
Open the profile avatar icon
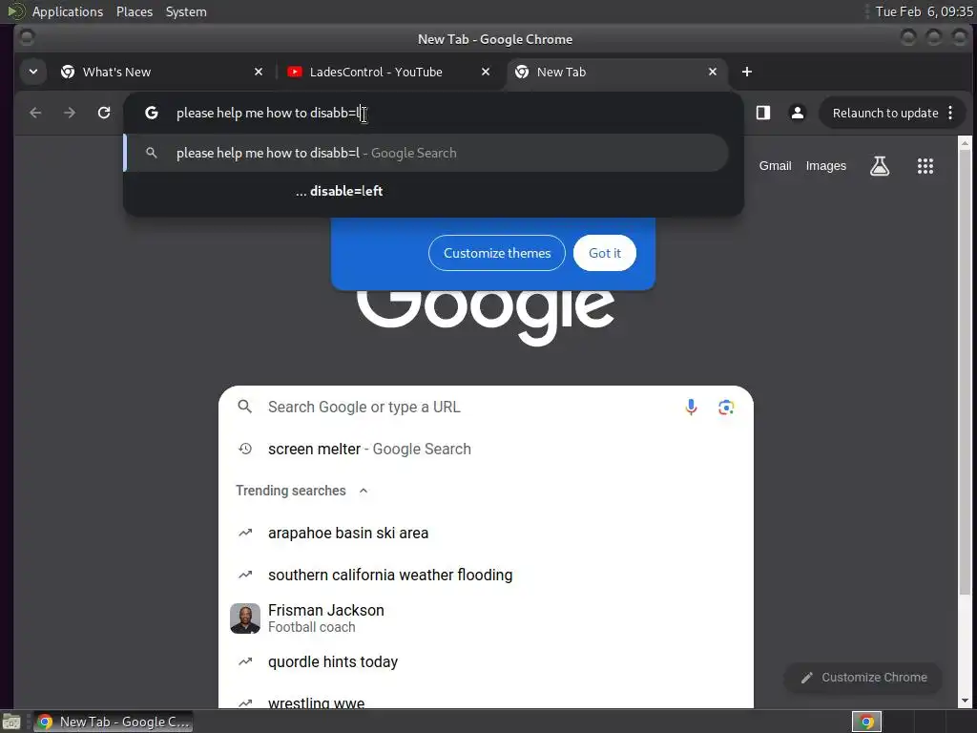(x=797, y=113)
